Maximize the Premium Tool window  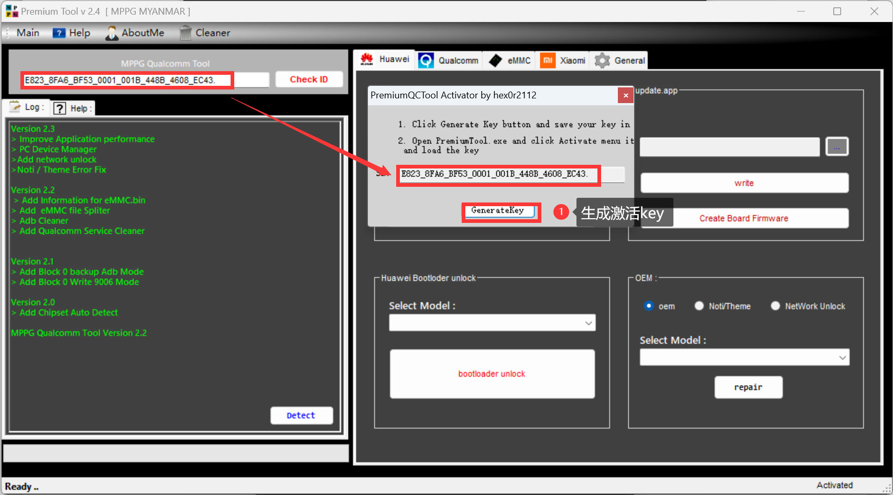tap(837, 11)
